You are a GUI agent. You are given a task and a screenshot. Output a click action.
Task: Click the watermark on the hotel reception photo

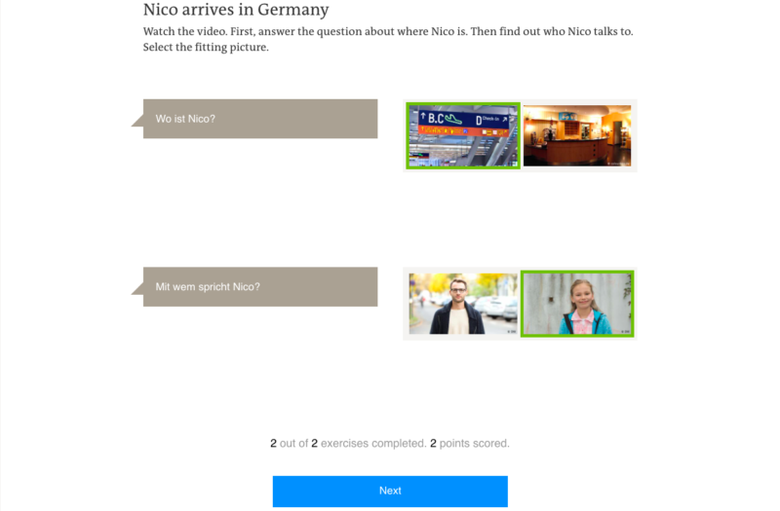click(619, 164)
